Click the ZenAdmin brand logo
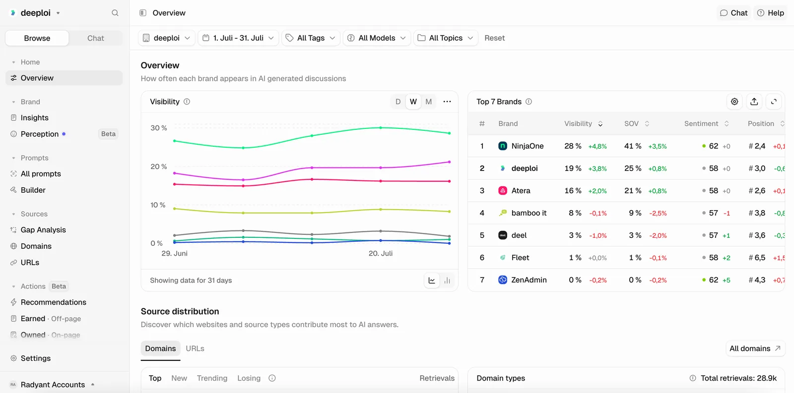 (x=503, y=280)
